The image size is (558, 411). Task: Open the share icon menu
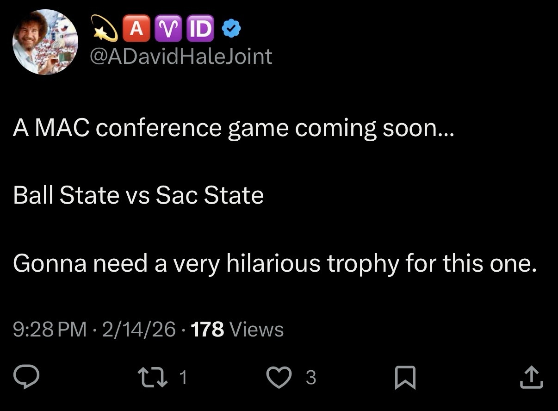point(531,378)
